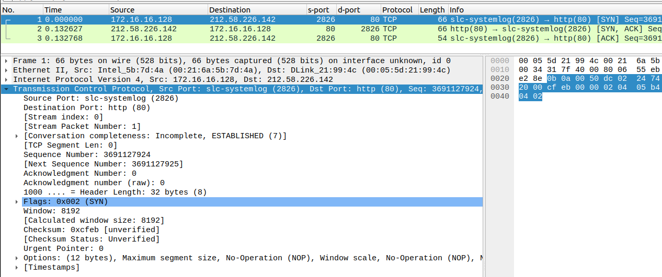662x277 pixels.
Task: Expand the Frame 1 tree row
Action: pyautogui.click(x=6, y=61)
